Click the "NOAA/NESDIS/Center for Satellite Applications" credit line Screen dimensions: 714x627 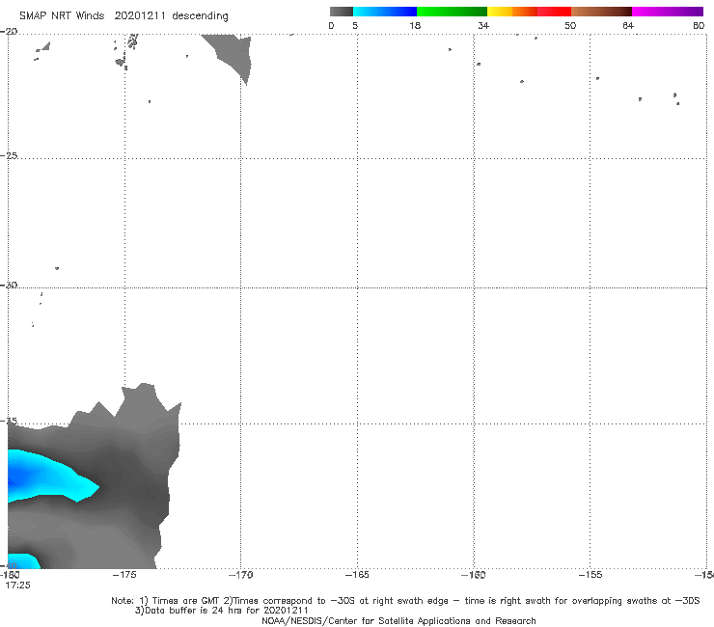click(x=398, y=620)
